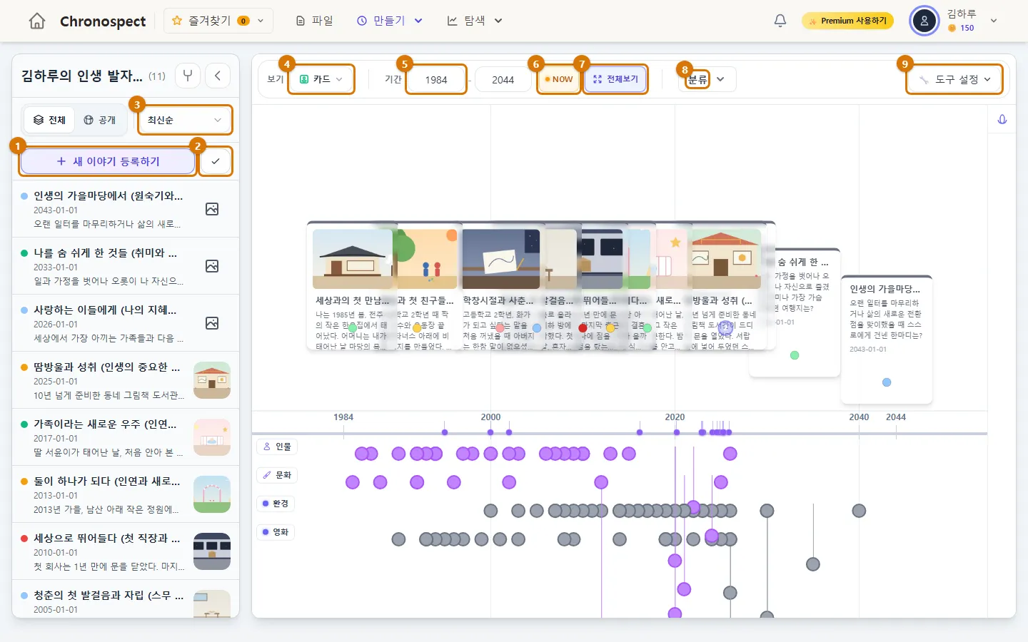Expand the 도구 설정 dropdown

(954, 79)
